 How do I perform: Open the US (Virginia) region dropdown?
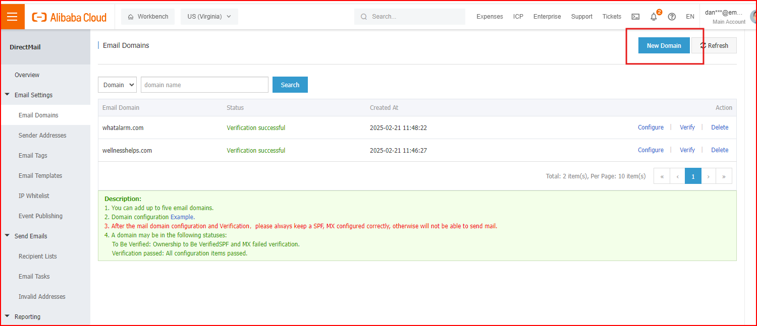pos(209,17)
